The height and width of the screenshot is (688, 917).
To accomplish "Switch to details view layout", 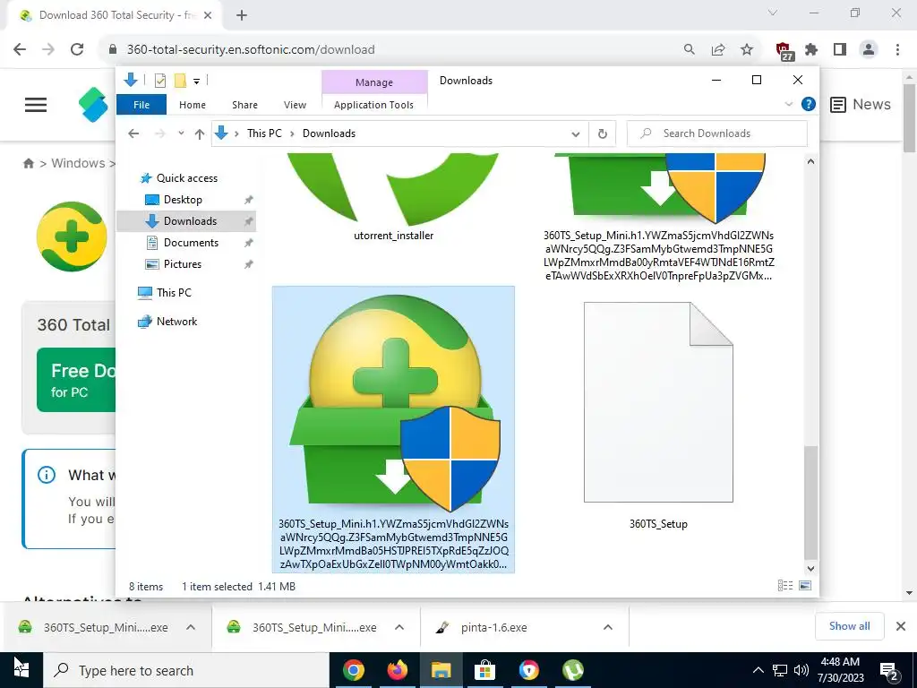I will click(784, 586).
